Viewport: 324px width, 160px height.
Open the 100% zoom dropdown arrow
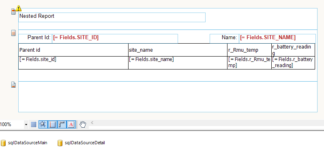(x=26, y=124)
